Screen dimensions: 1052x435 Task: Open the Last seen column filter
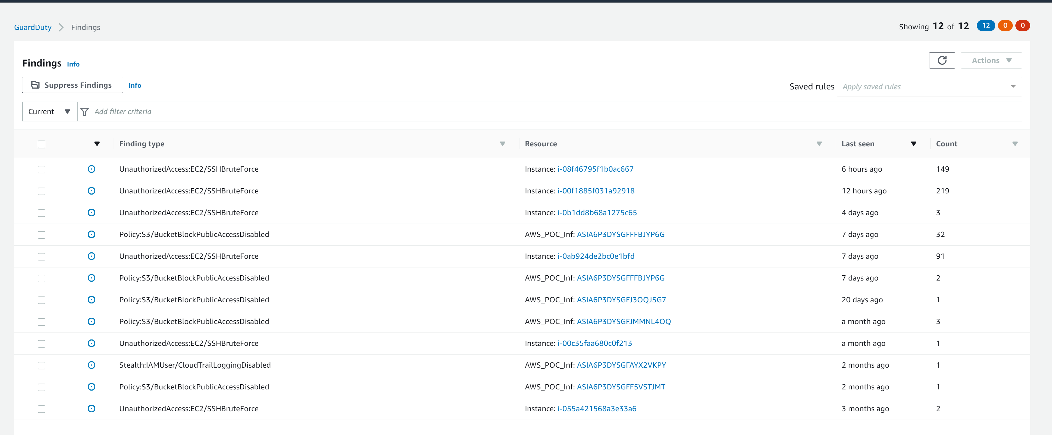pyautogui.click(x=913, y=144)
